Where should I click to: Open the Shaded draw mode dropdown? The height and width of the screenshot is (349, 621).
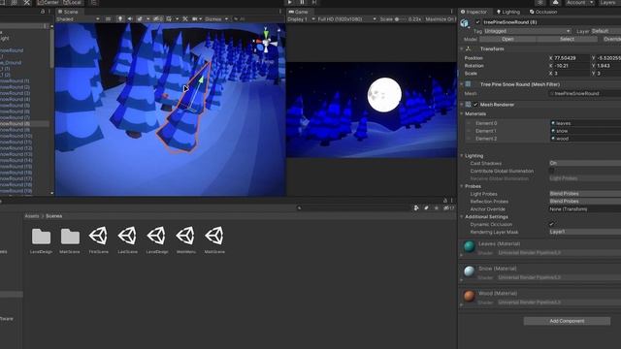(78, 19)
